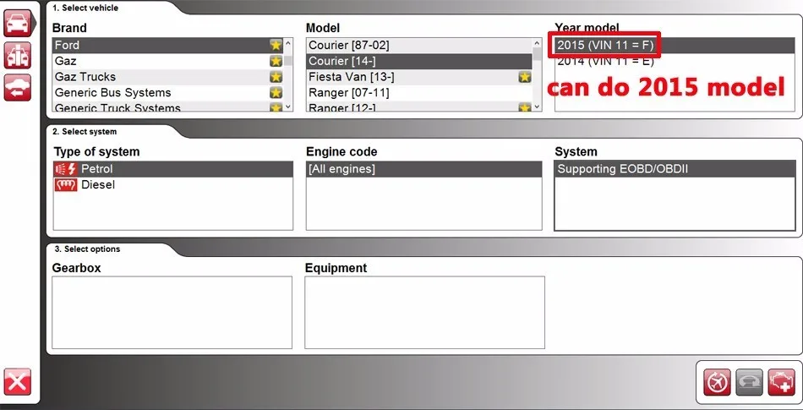Select [All engines] engine code
Screen dimensions: 803x410
424,169
